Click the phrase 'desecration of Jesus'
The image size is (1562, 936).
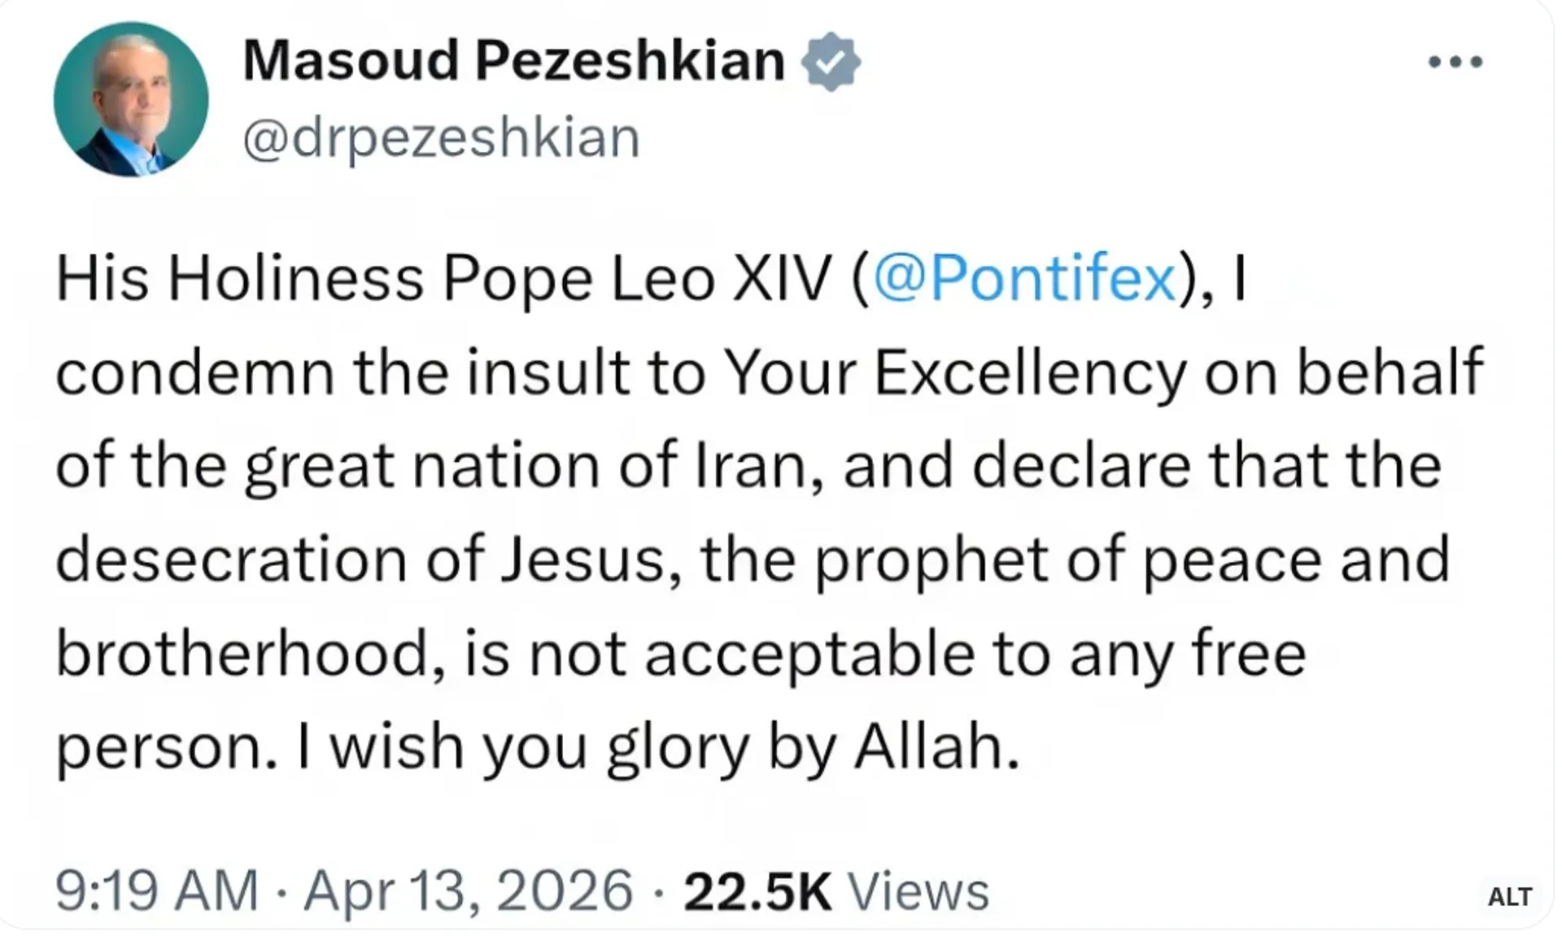pyautogui.click(x=360, y=559)
